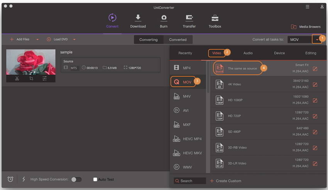Edit the HD 720P preset
This screenshot has height=190, width=328.
pos(315,116)
